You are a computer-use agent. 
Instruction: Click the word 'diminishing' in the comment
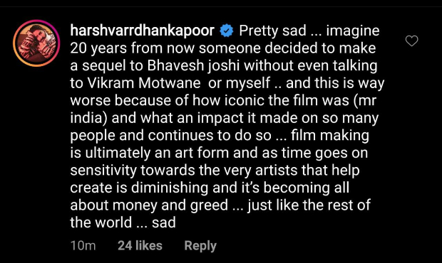[x=170, y=188]
